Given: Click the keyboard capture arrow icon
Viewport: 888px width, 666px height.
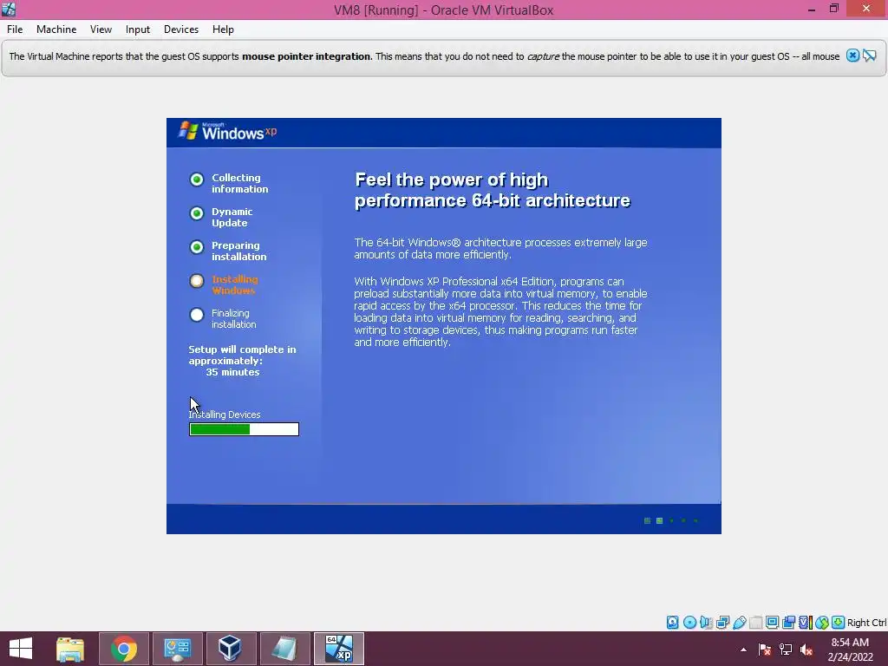Looking at the screenshot, I should (839, 623).
